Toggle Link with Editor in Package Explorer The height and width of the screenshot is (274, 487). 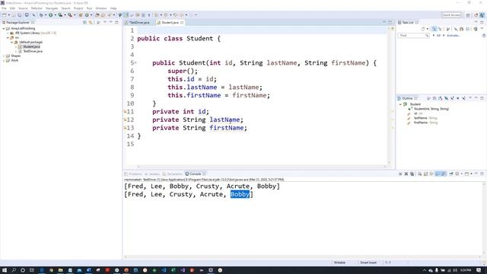point(91,22)
